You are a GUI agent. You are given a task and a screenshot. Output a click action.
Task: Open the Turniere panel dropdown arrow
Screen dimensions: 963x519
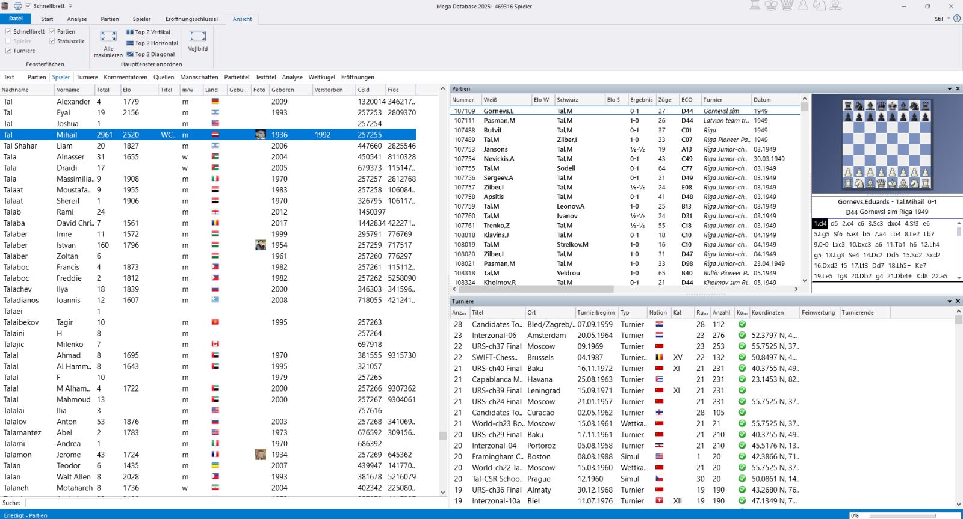tap(949, 301)
